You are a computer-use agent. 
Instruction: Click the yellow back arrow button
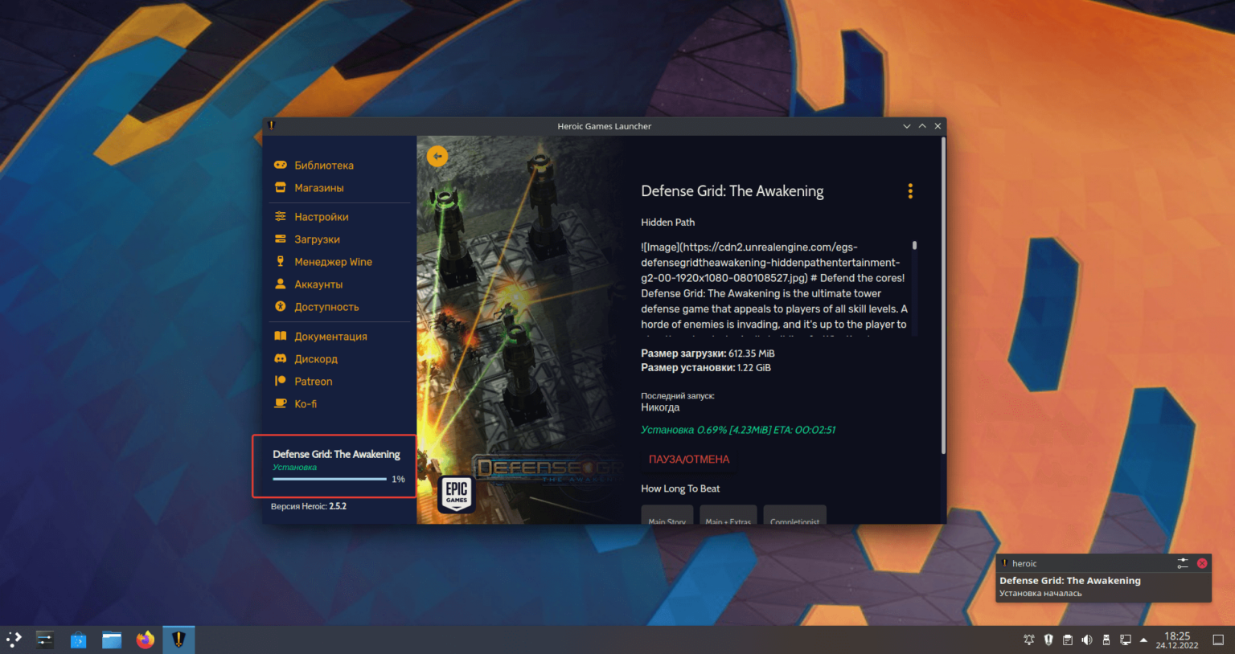pos(437,157)
